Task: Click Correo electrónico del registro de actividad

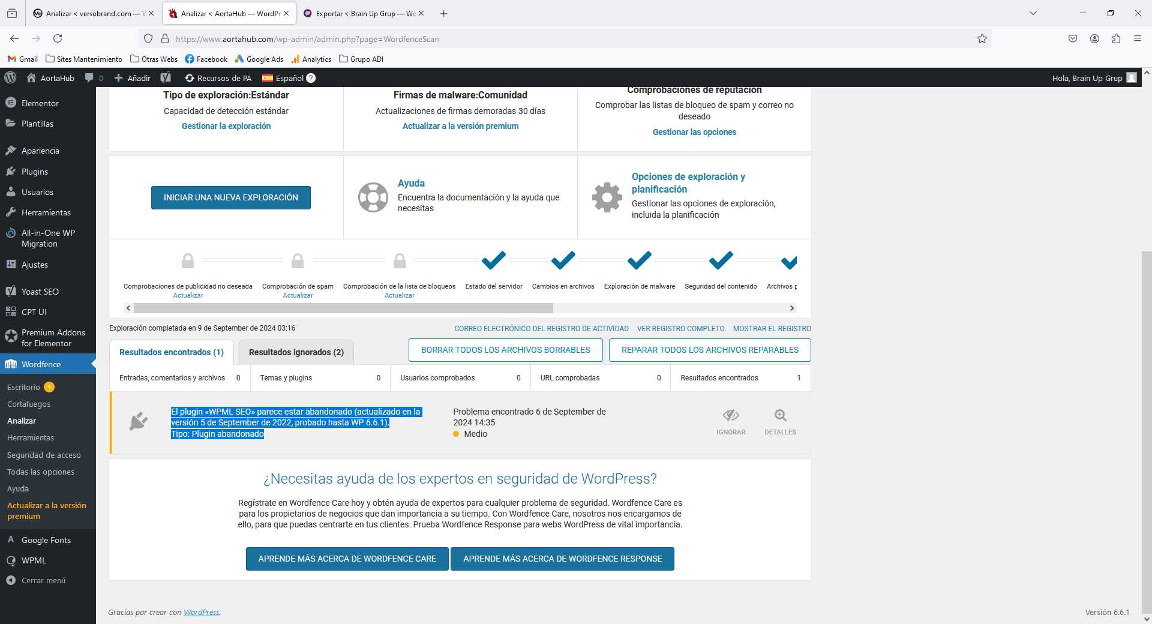Action: point(541,329)
